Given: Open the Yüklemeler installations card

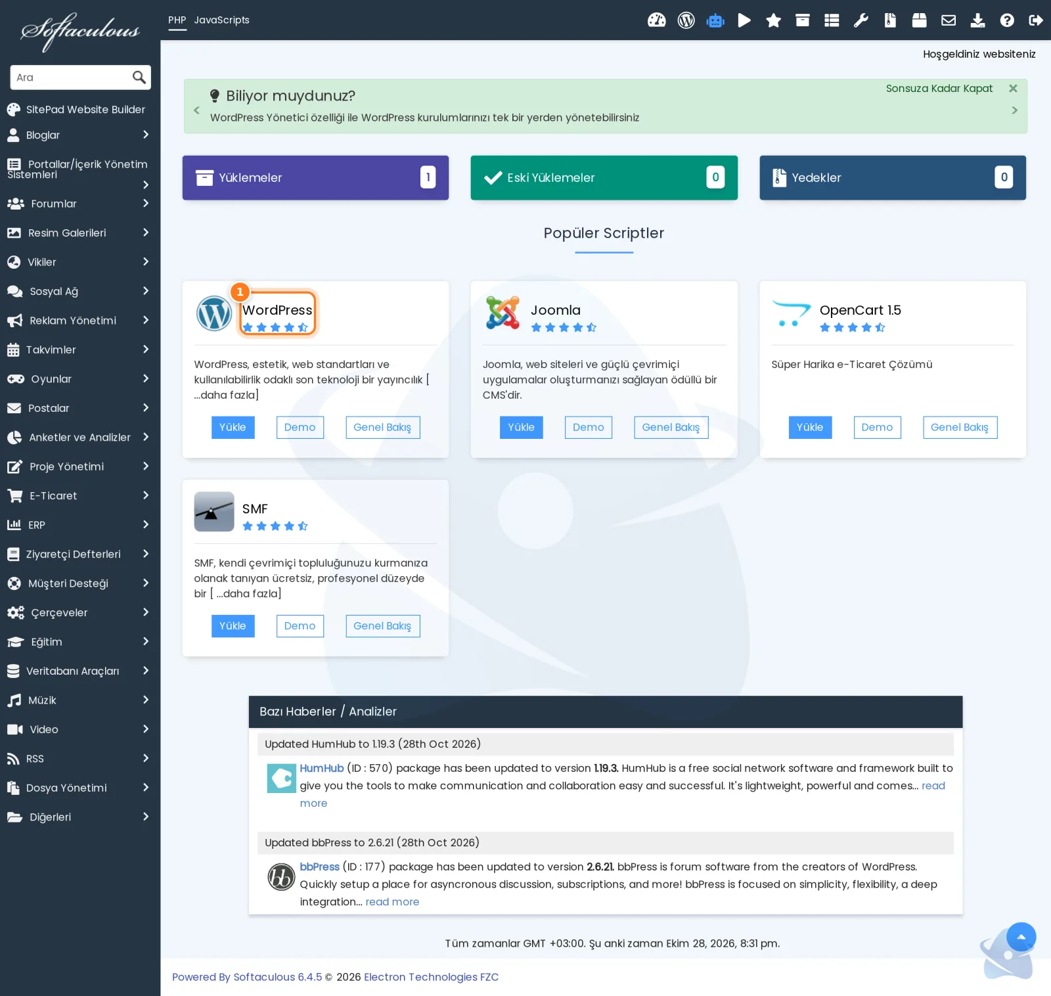Looking at the screenshot, I should (315, 178).
